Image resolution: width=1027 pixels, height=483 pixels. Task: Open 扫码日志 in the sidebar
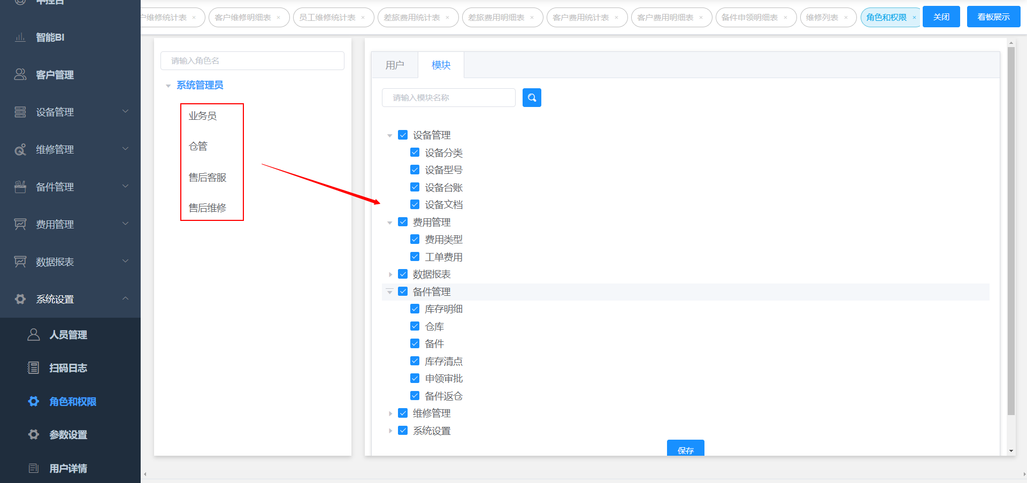coord(68,368)
